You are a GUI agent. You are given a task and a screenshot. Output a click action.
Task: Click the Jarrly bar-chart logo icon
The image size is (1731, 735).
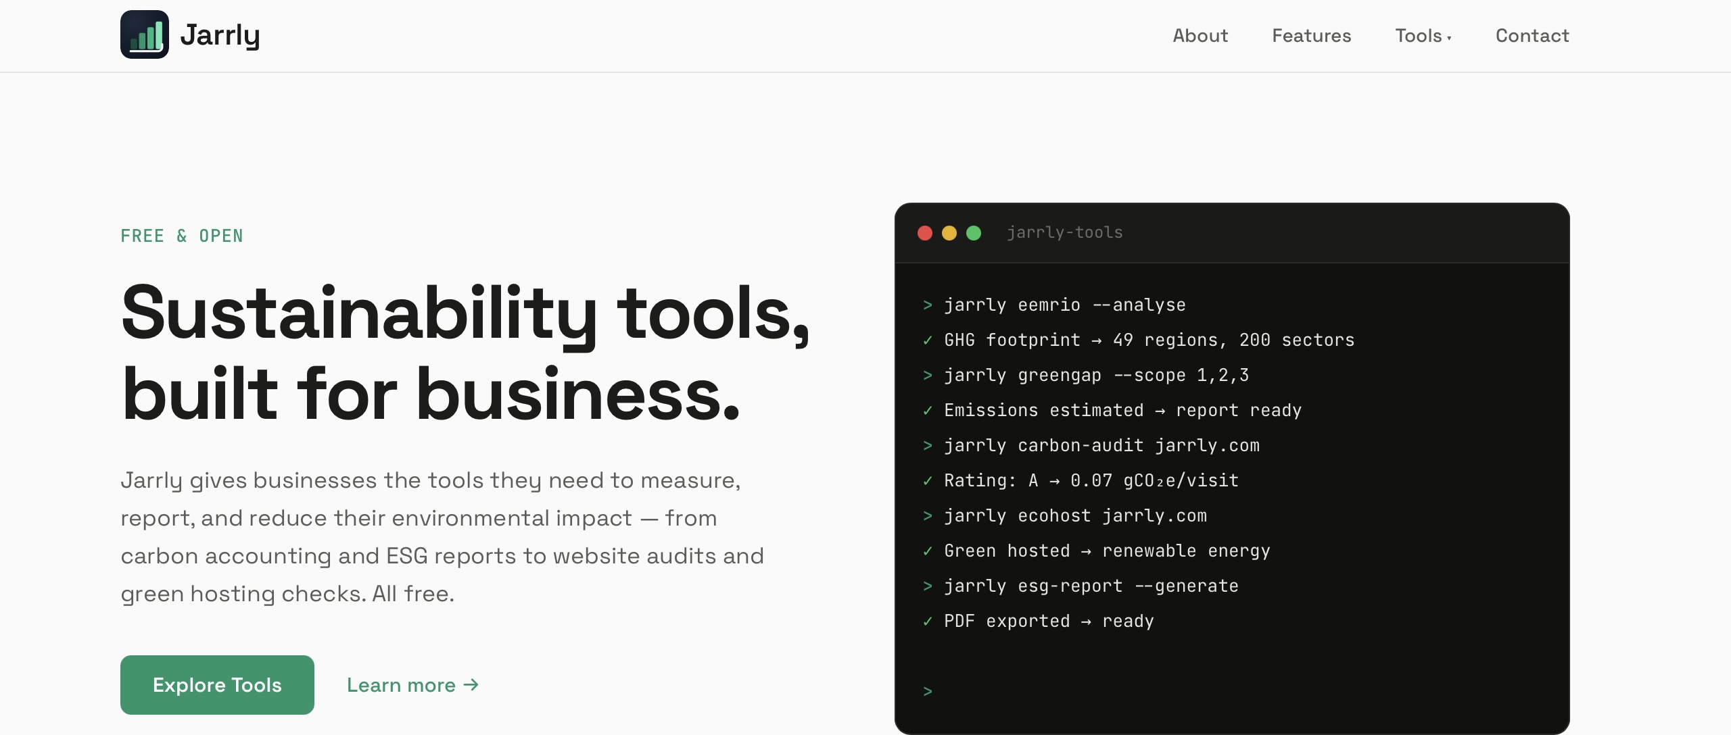143,34
